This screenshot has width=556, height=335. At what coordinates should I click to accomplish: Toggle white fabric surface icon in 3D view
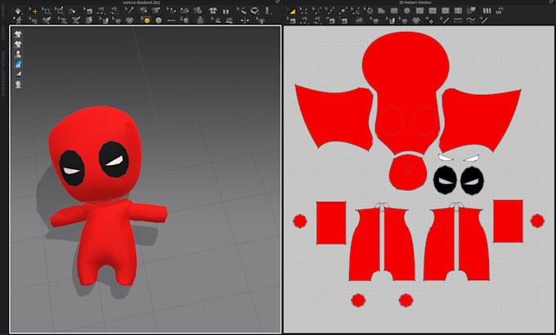coord(18,74)
